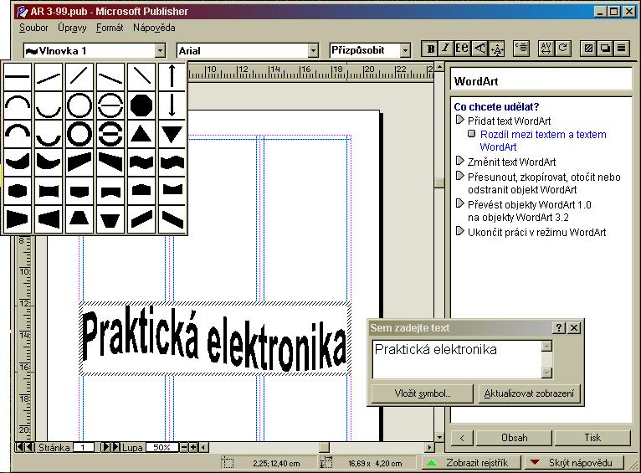The image size is (641, 473).
Task: Select the inverted triangle shape
Action: coord(172,134)
